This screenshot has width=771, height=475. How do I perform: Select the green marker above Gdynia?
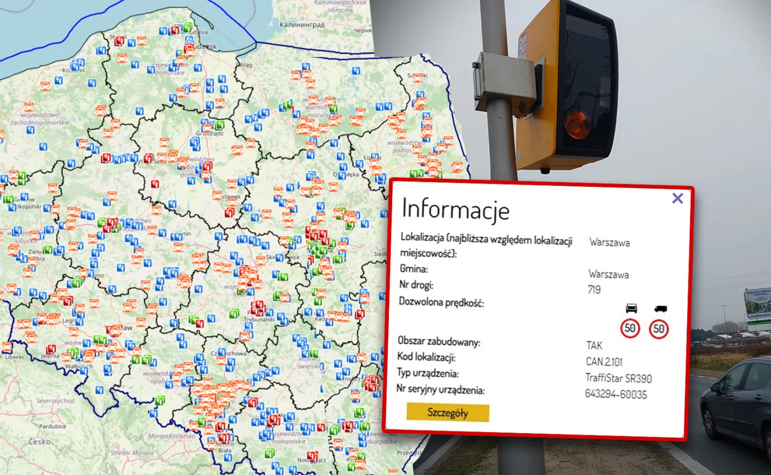pyautogui.click(x=187, y=27)
